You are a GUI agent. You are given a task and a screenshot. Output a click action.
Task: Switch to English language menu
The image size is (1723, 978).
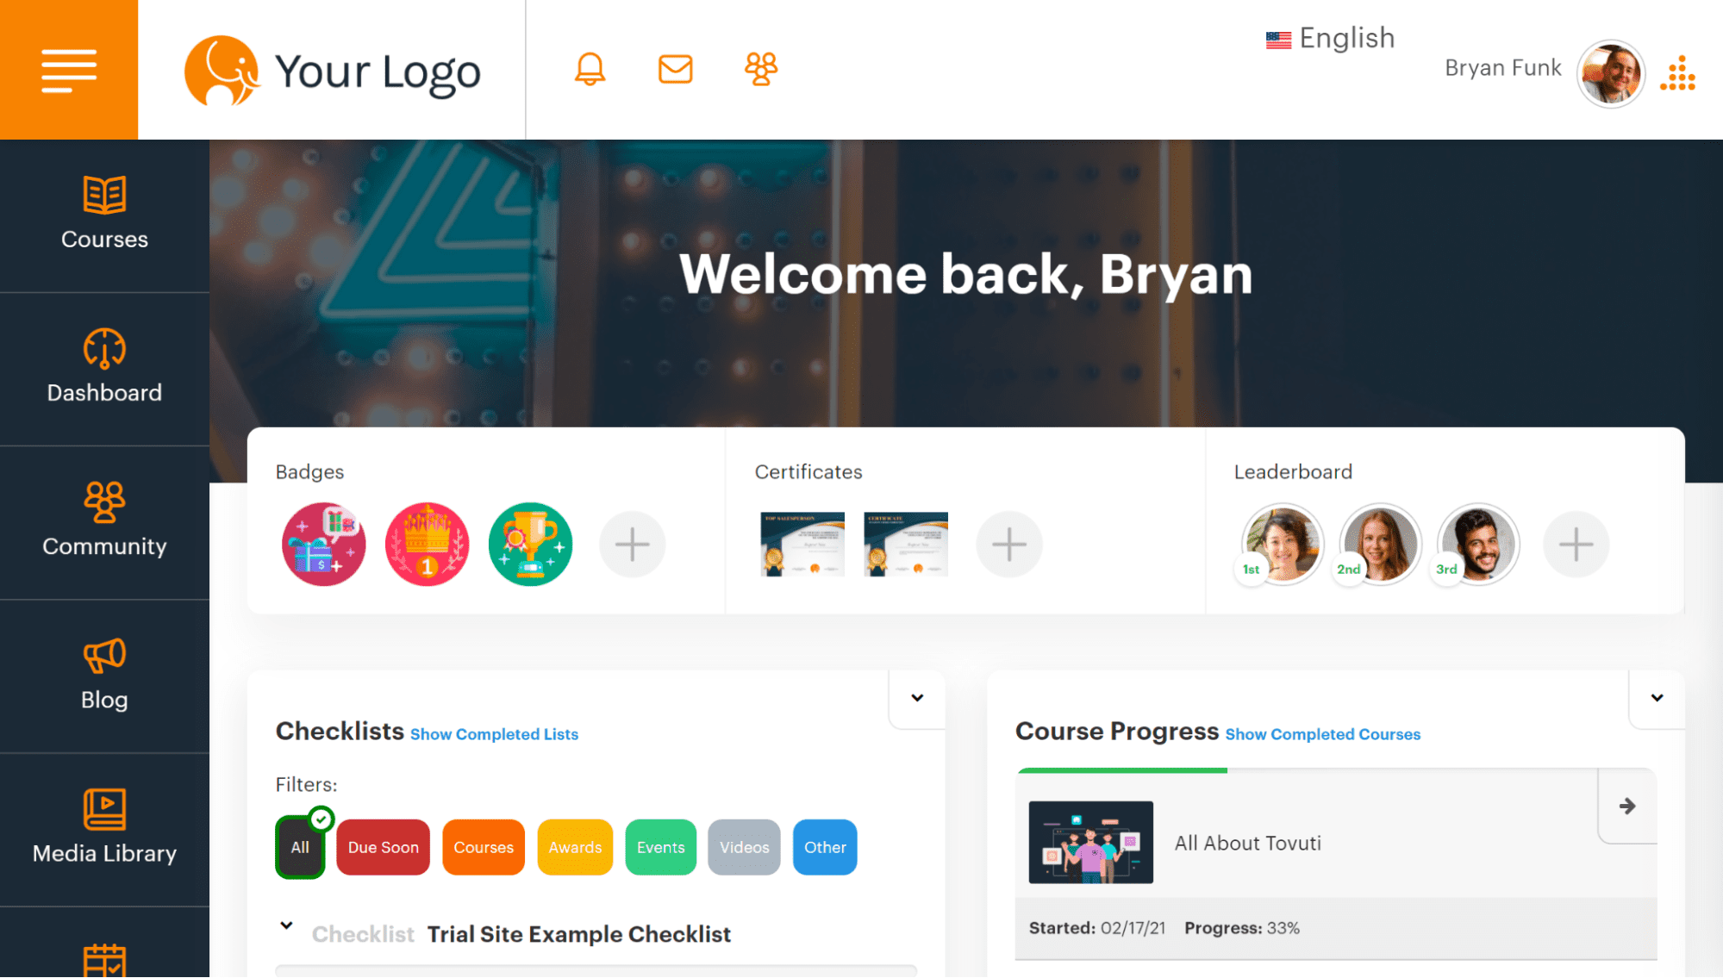point(1329,38)
